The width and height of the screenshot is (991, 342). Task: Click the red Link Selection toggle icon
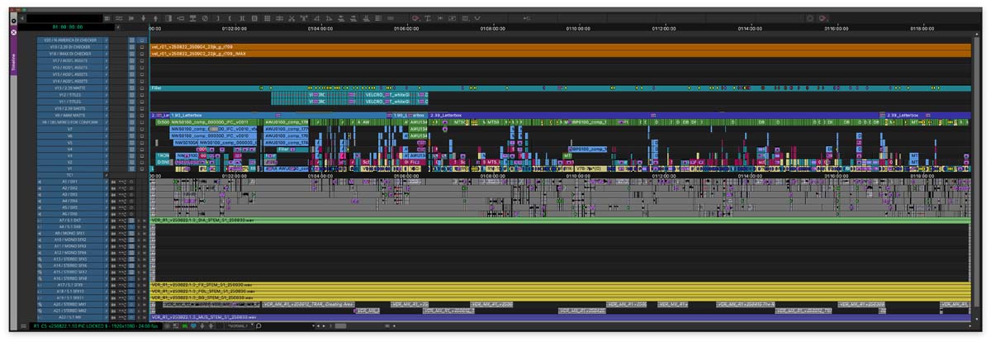[415, 17]
